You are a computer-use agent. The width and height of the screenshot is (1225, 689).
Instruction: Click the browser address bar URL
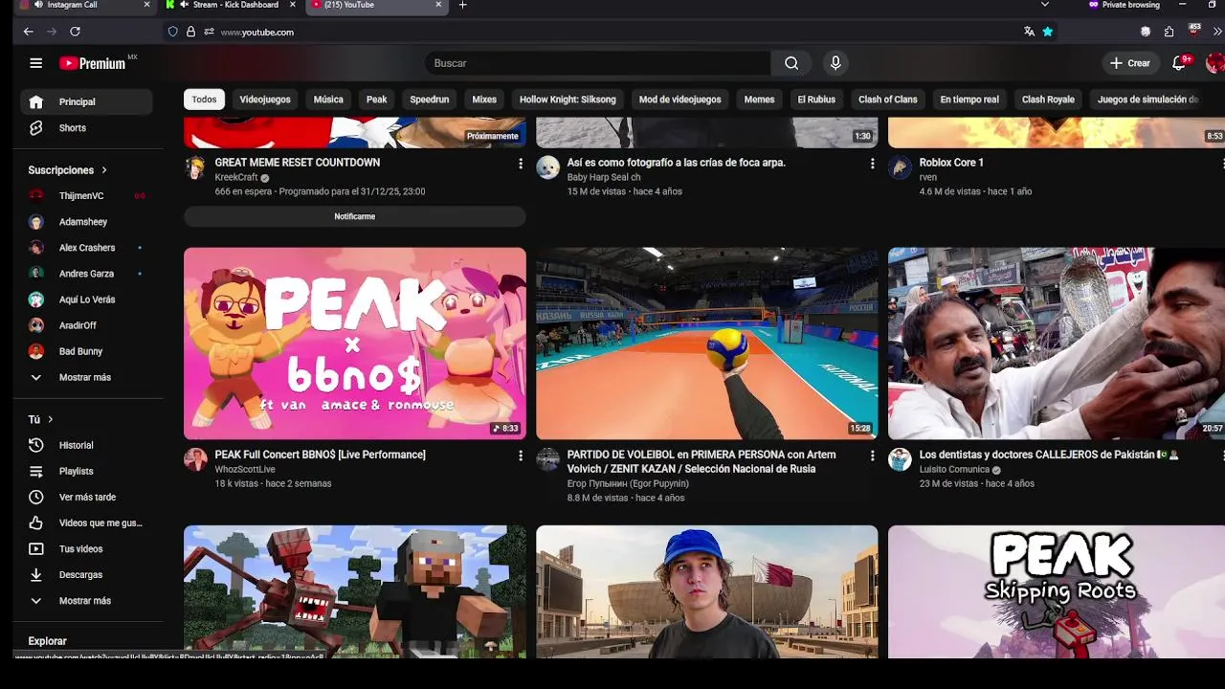pyautogui.click(x=256, y=32)
